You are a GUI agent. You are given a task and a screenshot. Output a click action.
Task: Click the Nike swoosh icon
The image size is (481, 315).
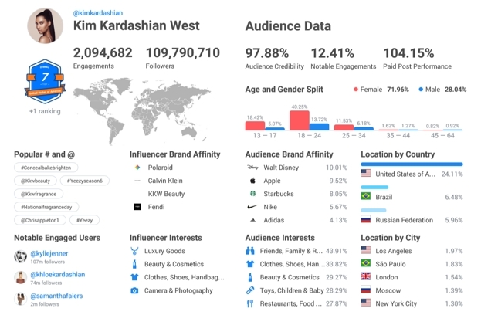(x=252, y=207)
